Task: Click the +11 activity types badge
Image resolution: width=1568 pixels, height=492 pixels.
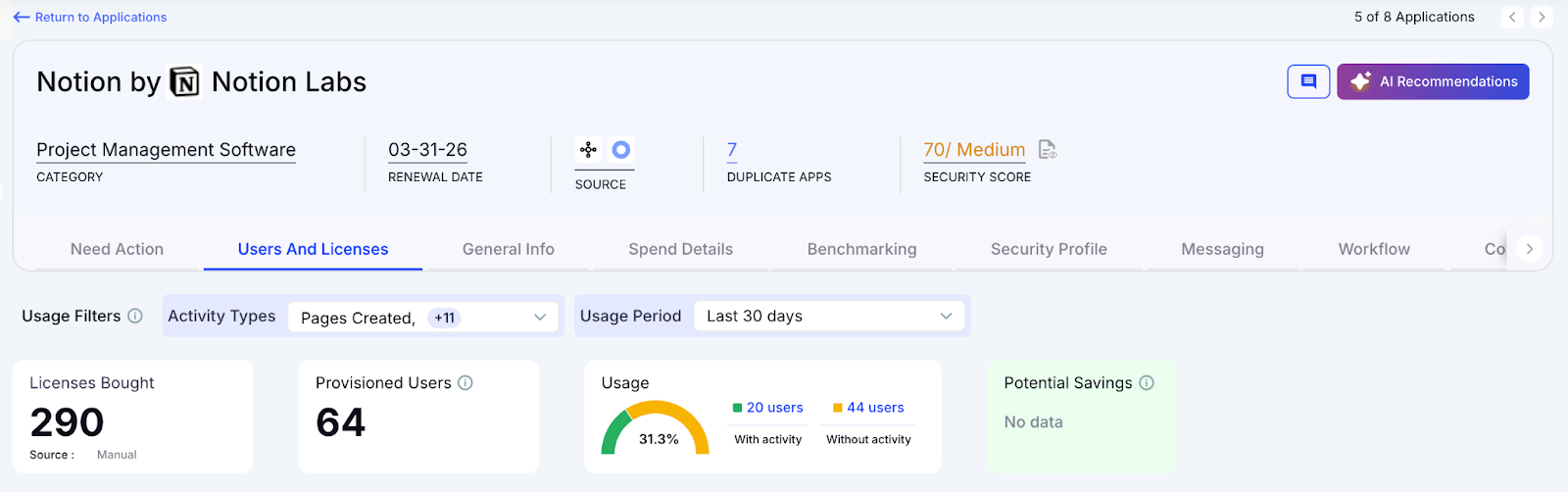Action: tap(445, 318)
